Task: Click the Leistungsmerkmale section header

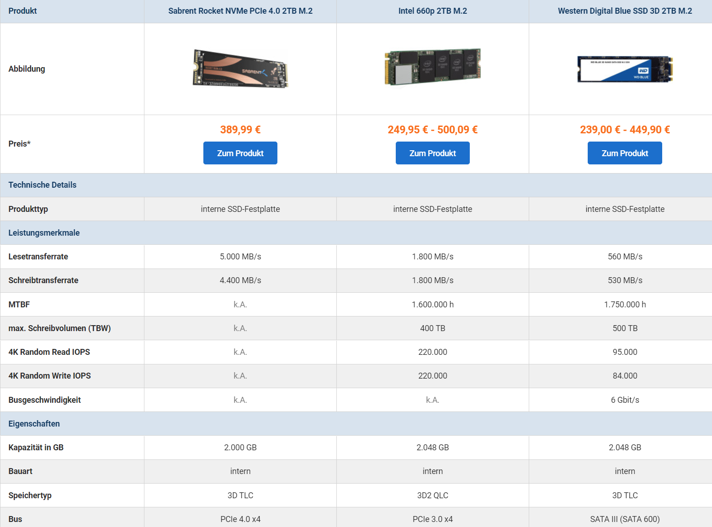Action: click(x=44, y=233)
